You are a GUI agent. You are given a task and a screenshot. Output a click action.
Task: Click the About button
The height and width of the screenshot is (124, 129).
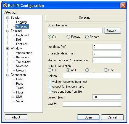click(16, 117)
